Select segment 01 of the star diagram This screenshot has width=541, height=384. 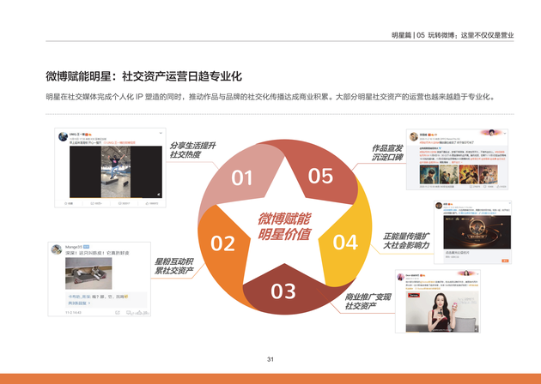click(x=241, y=177)
